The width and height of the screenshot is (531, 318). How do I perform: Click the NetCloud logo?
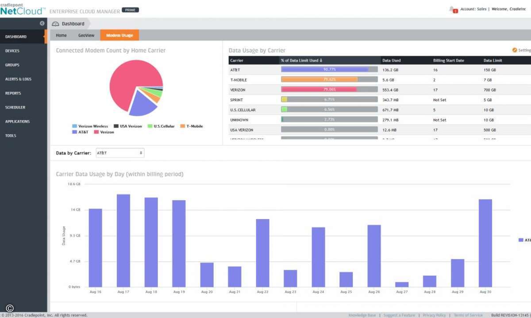coord(23,9)
